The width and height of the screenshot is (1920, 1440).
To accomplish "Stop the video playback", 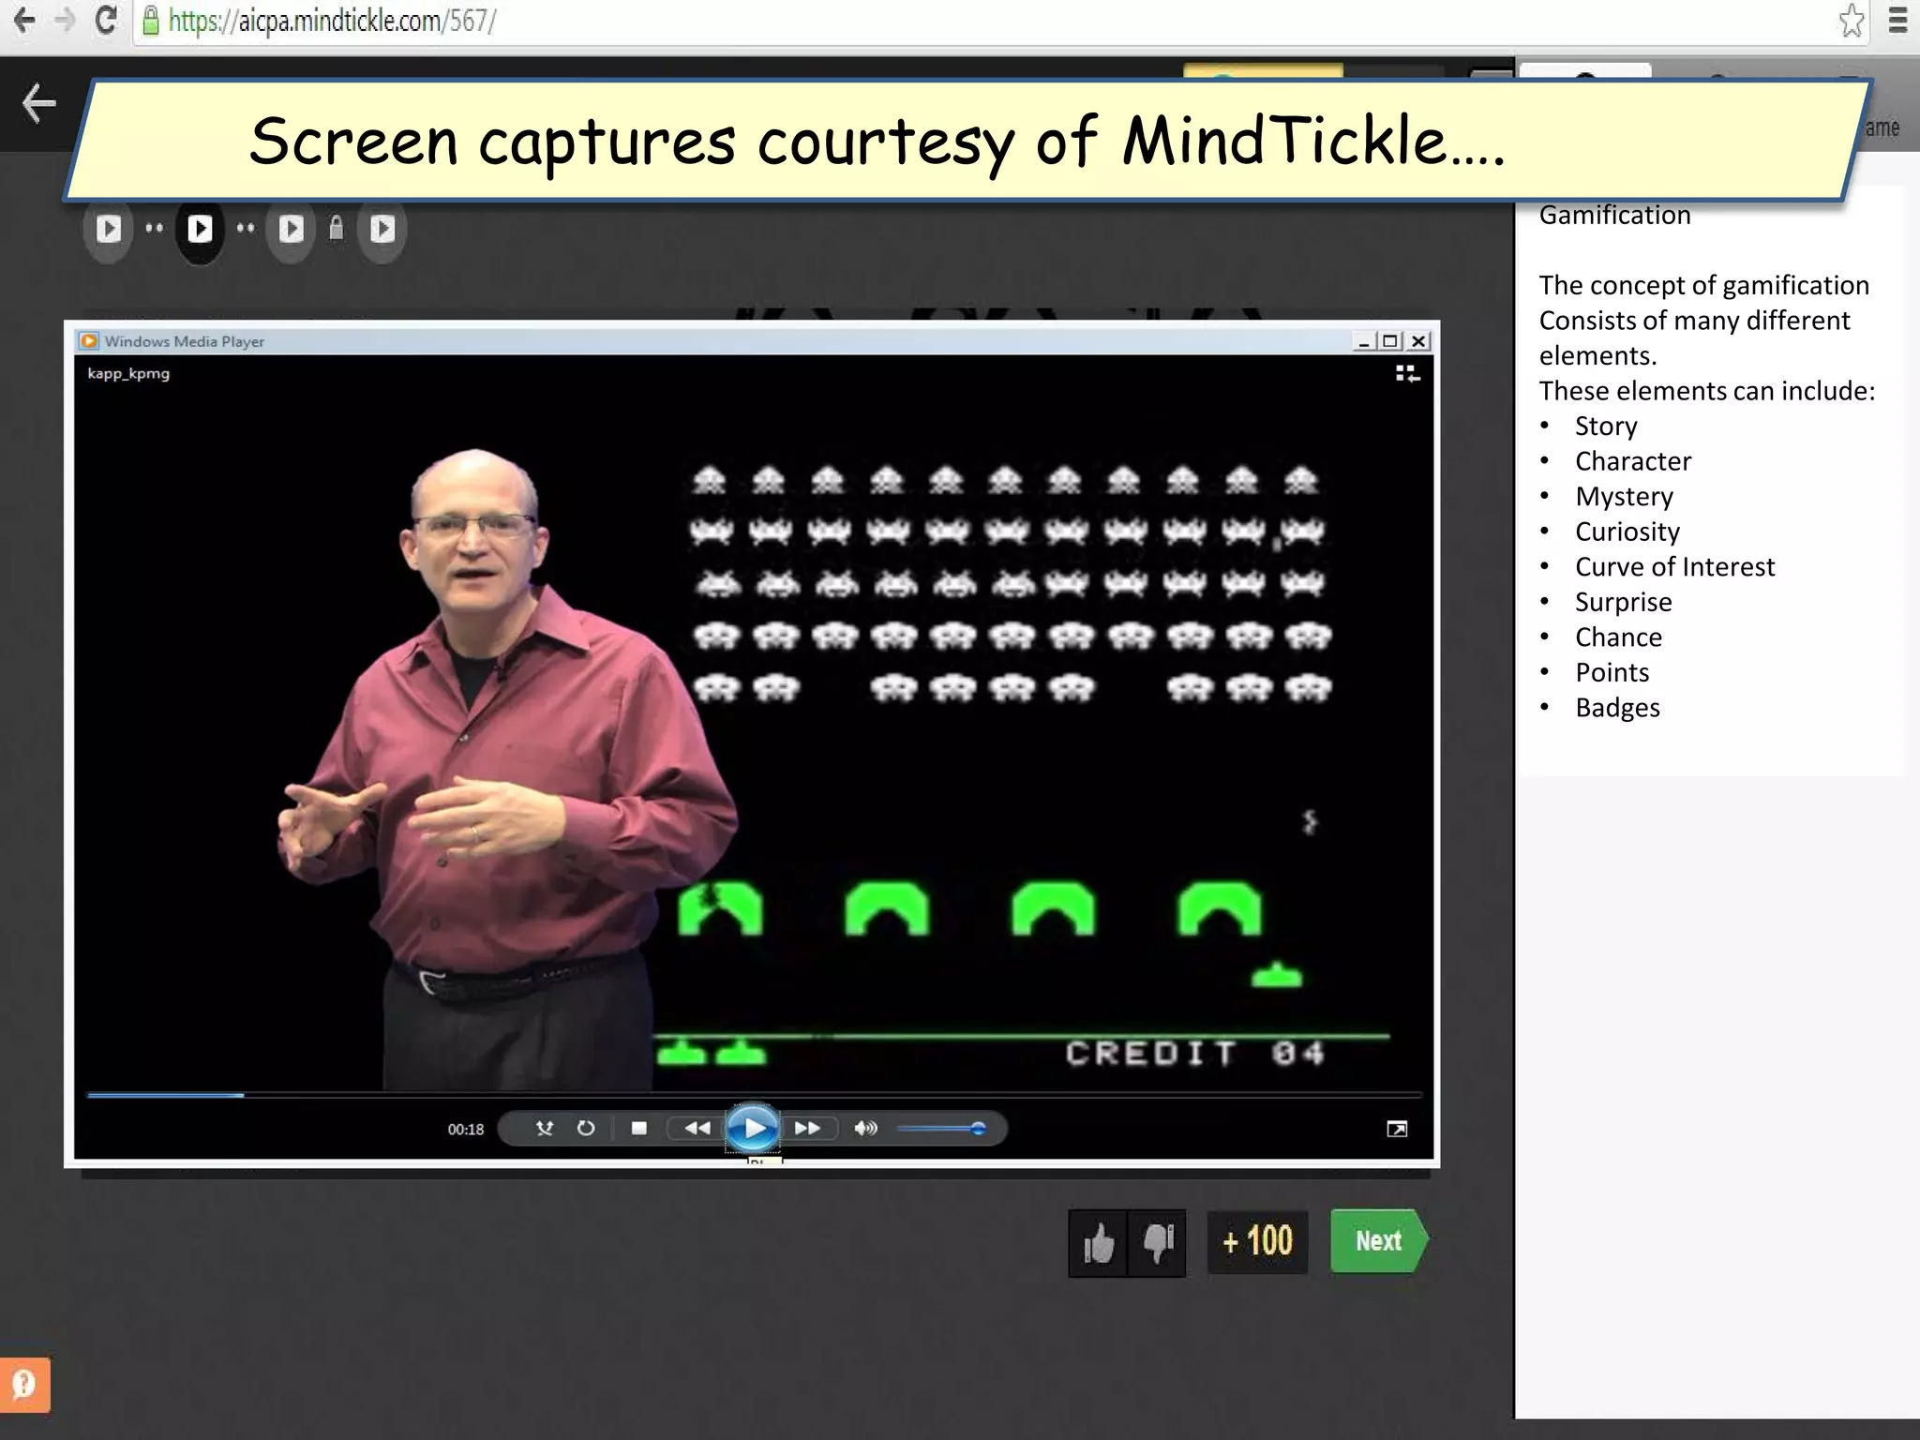I will tap(639, 1128).
